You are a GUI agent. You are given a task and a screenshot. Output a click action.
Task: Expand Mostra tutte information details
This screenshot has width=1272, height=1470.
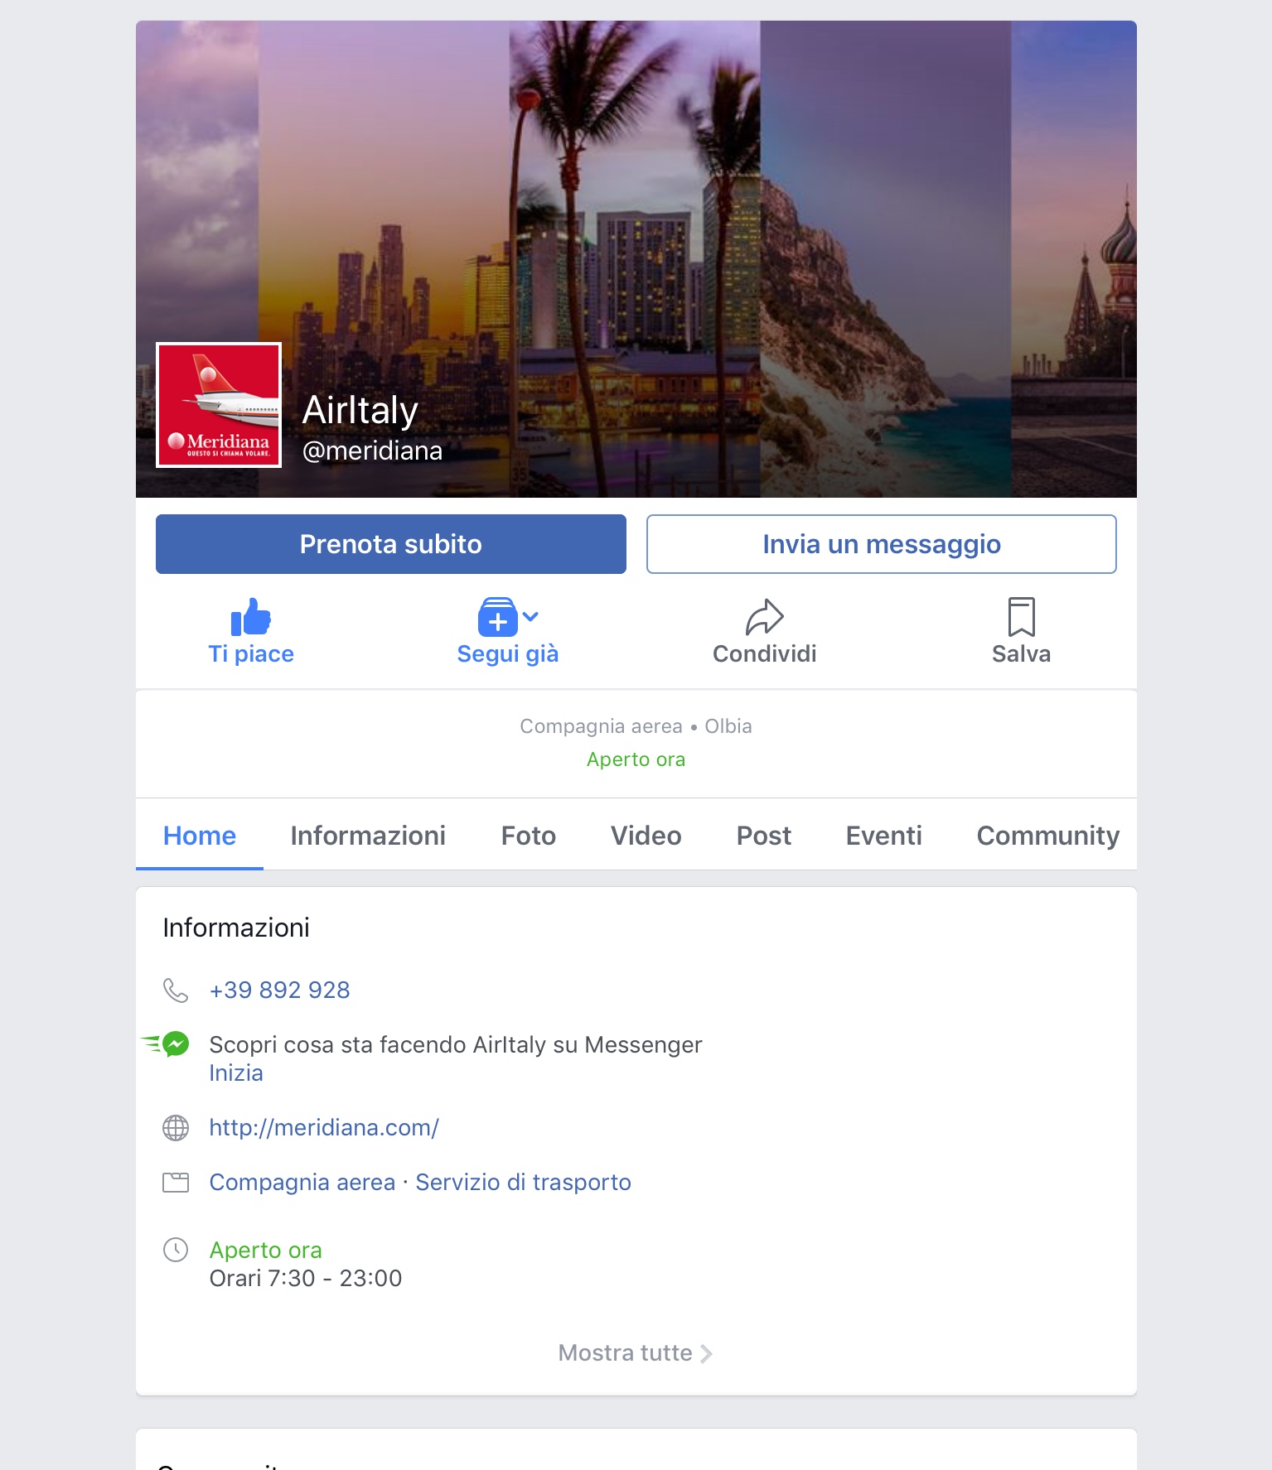636,1352
